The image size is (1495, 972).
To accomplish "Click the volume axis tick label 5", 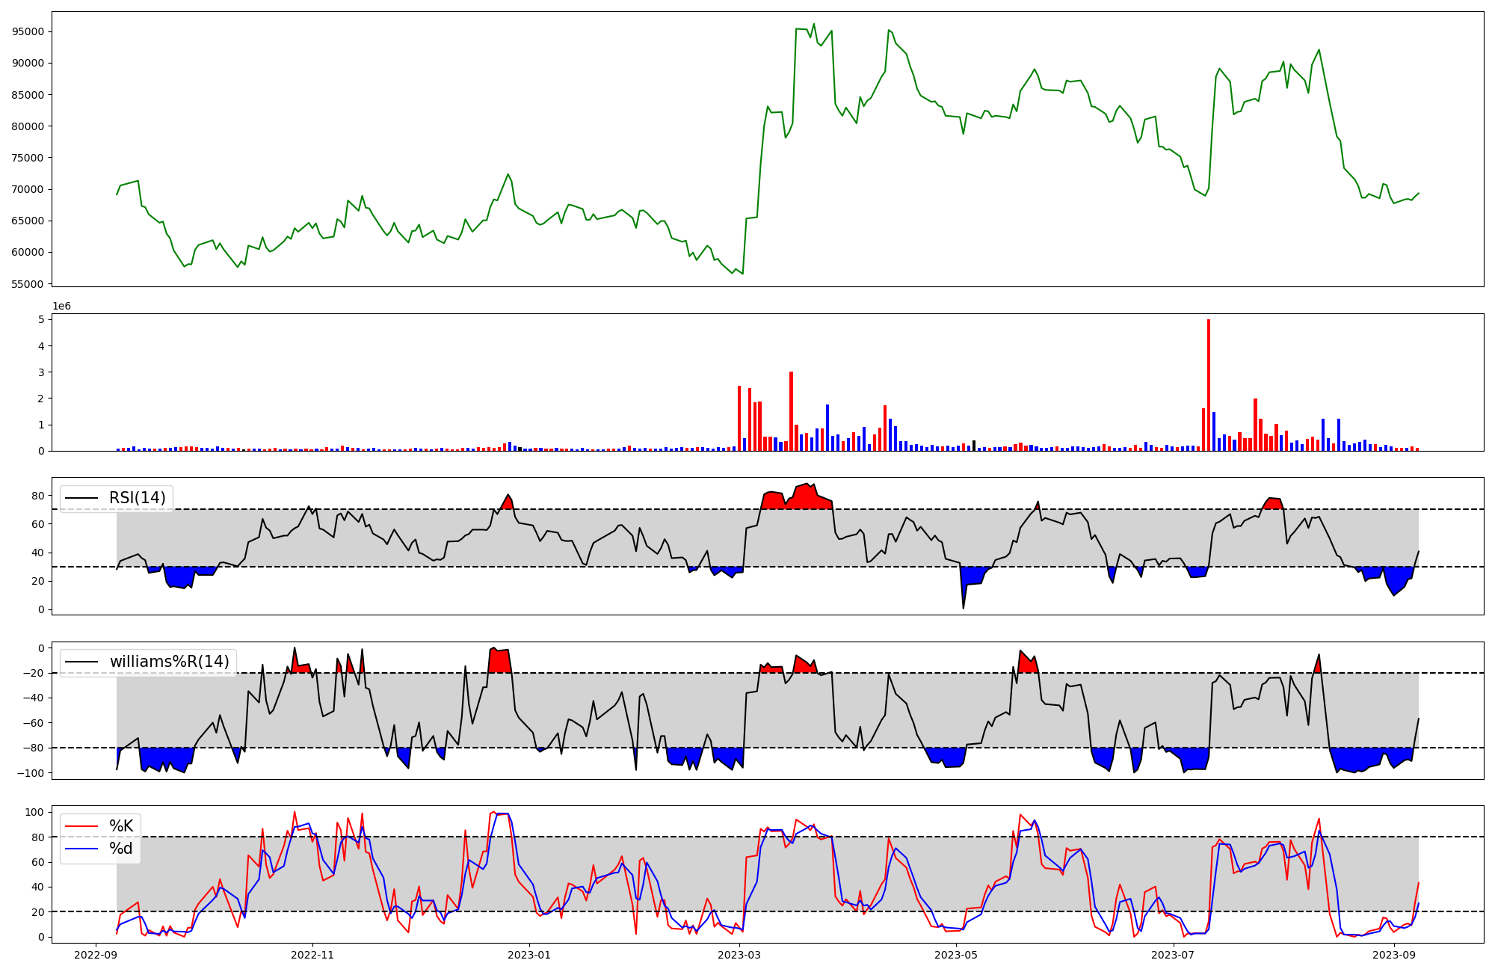I will (41, 320).
